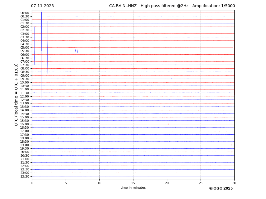
Task: Click the 00:00 time row label
Action: 25,13
